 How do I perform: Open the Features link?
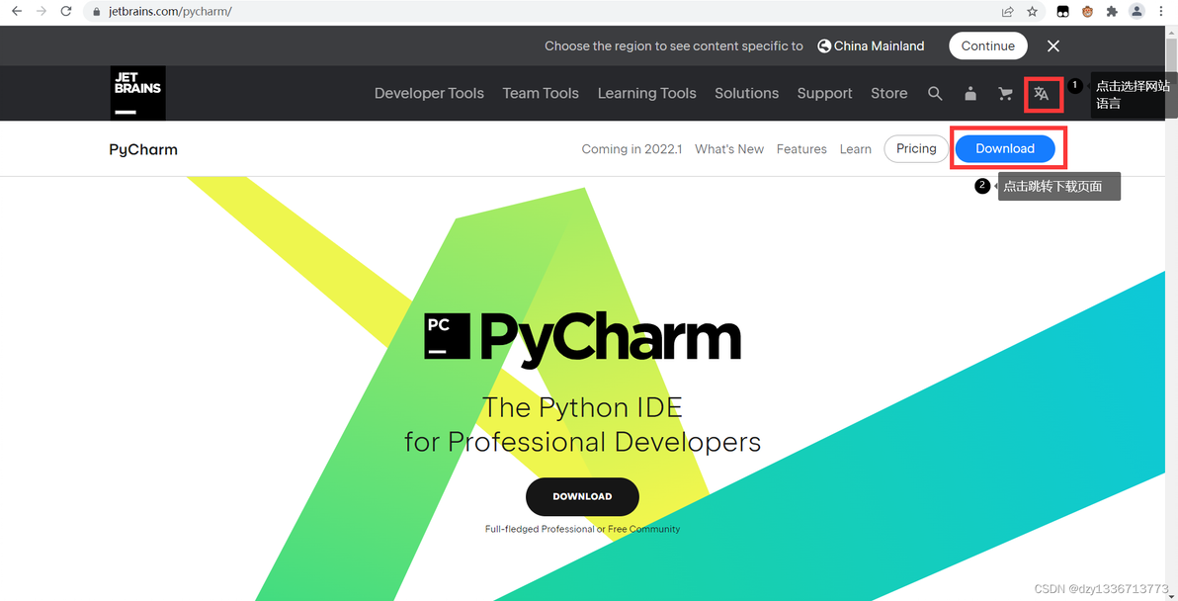801,148
